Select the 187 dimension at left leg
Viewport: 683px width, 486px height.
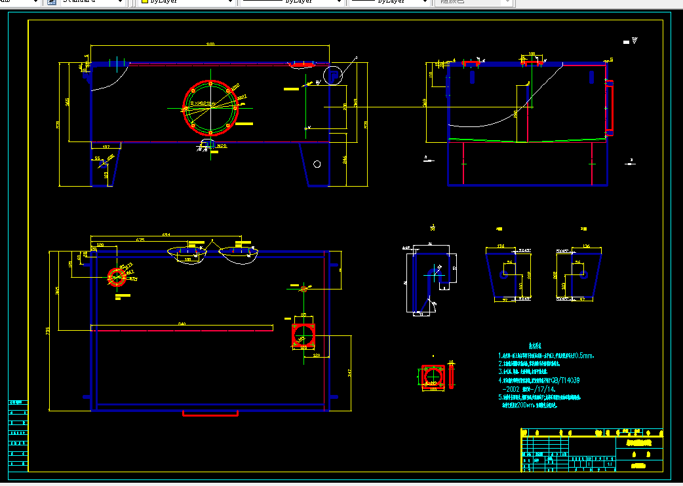pyautogui.click(x=106, y=147)
